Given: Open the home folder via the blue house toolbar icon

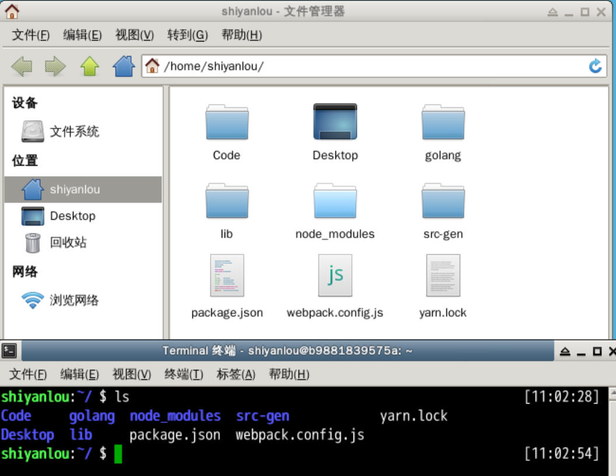Looking at the screenshot, I should point(124,66).
